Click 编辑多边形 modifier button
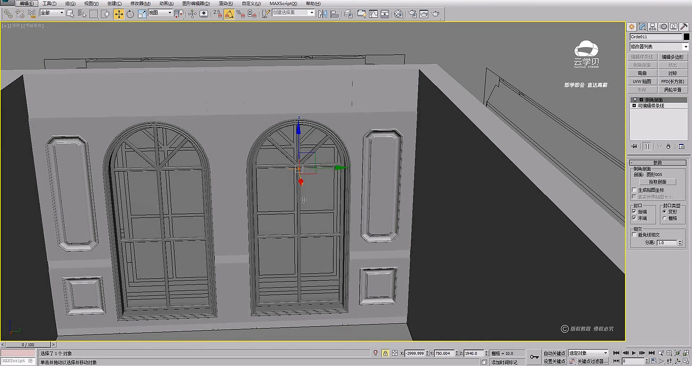Image resolution: width=692 pixels, height=366 pixels. click(x=673, y=57)
